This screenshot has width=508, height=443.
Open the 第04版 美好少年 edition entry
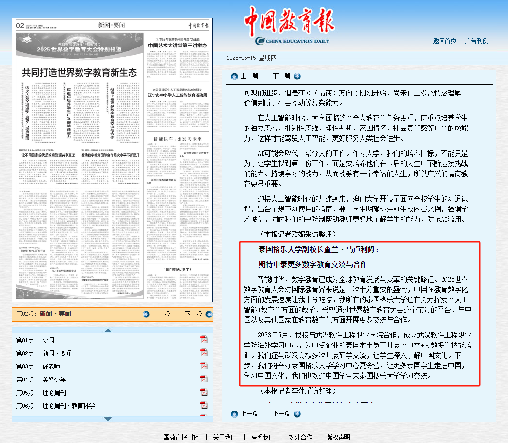point(53,379)
